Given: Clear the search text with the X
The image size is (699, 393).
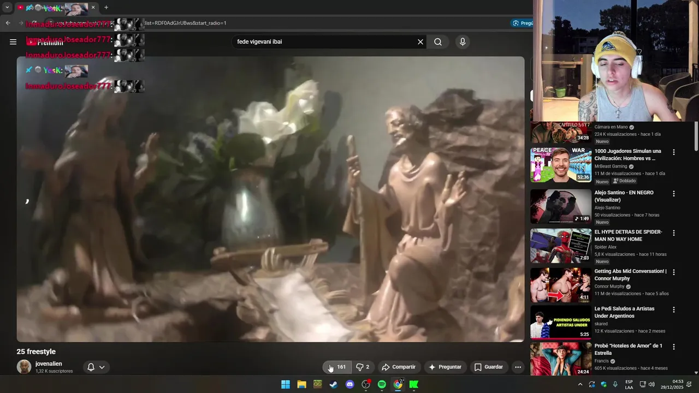Looking at the screenshot, I should (420, 41).
